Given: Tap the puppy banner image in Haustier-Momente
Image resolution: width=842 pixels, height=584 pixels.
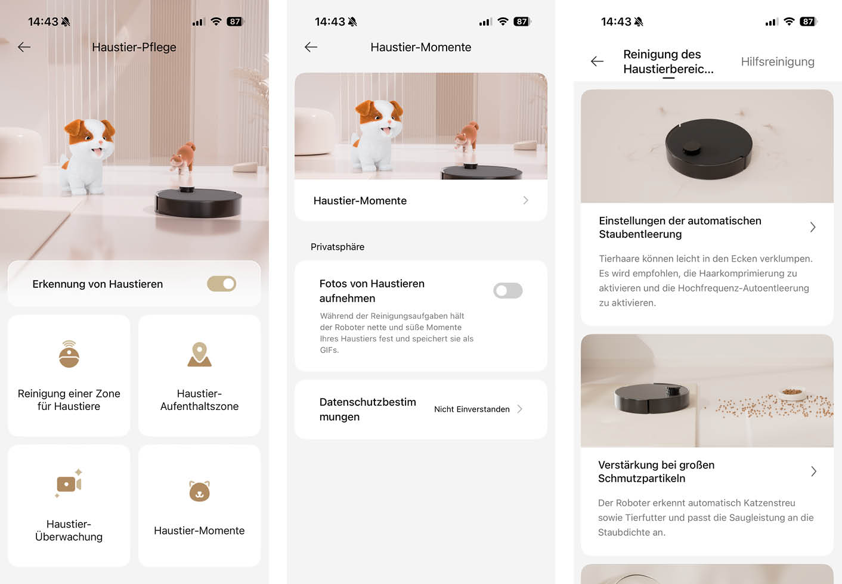Looking at the screenshot, I should click(421, 126).
